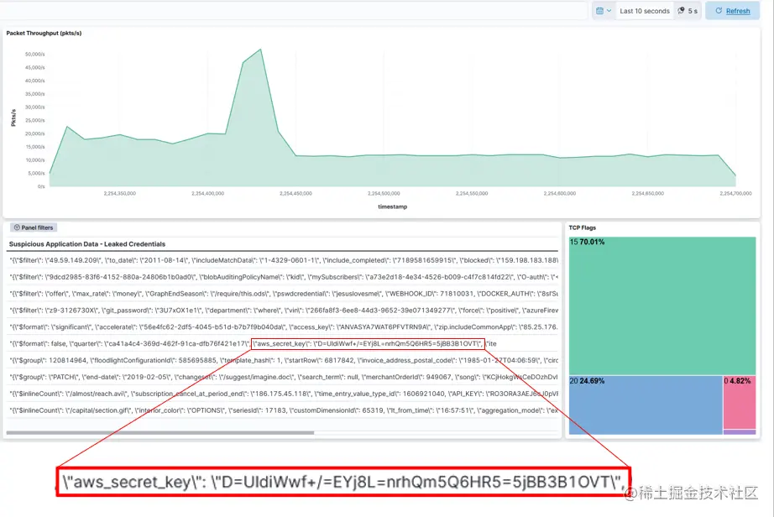Open the calendar date picker icon

(x=599, y=10)
